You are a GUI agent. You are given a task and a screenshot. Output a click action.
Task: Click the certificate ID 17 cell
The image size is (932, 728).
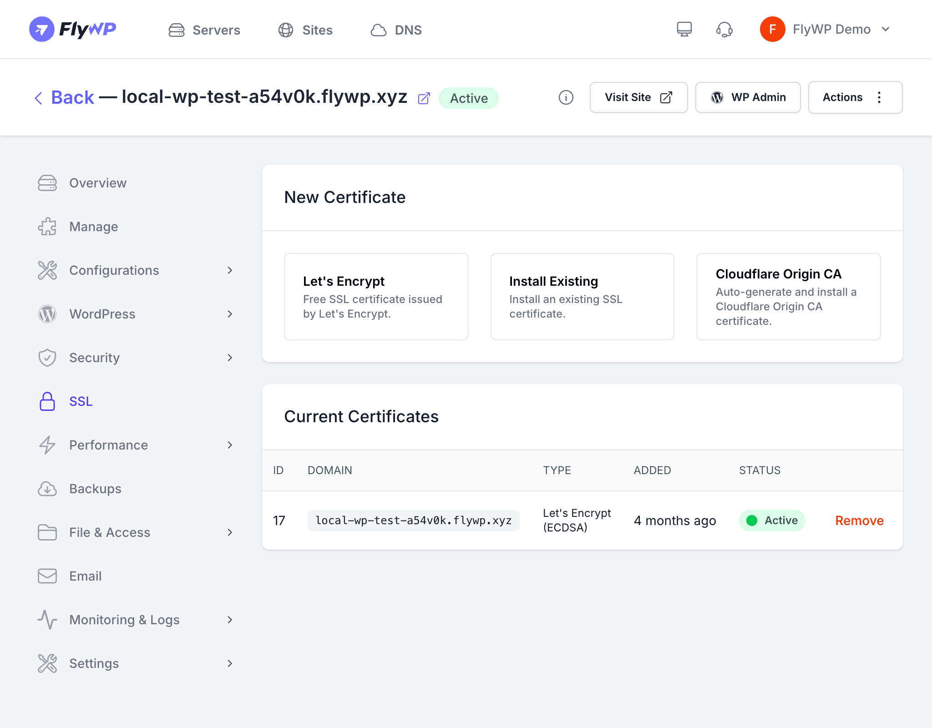[279, 521]
